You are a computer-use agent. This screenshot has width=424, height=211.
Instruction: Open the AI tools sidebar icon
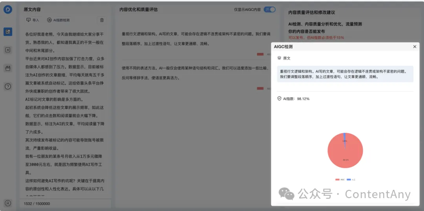point(8,50)
